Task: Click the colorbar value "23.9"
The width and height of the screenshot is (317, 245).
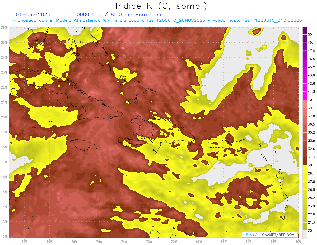Action: tap(311, 206)
